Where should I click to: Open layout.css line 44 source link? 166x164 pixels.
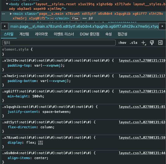pyautogui.click(x=142, y=153)
